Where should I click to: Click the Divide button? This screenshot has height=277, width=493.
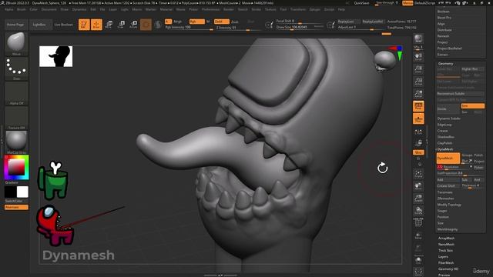[448, 108]
